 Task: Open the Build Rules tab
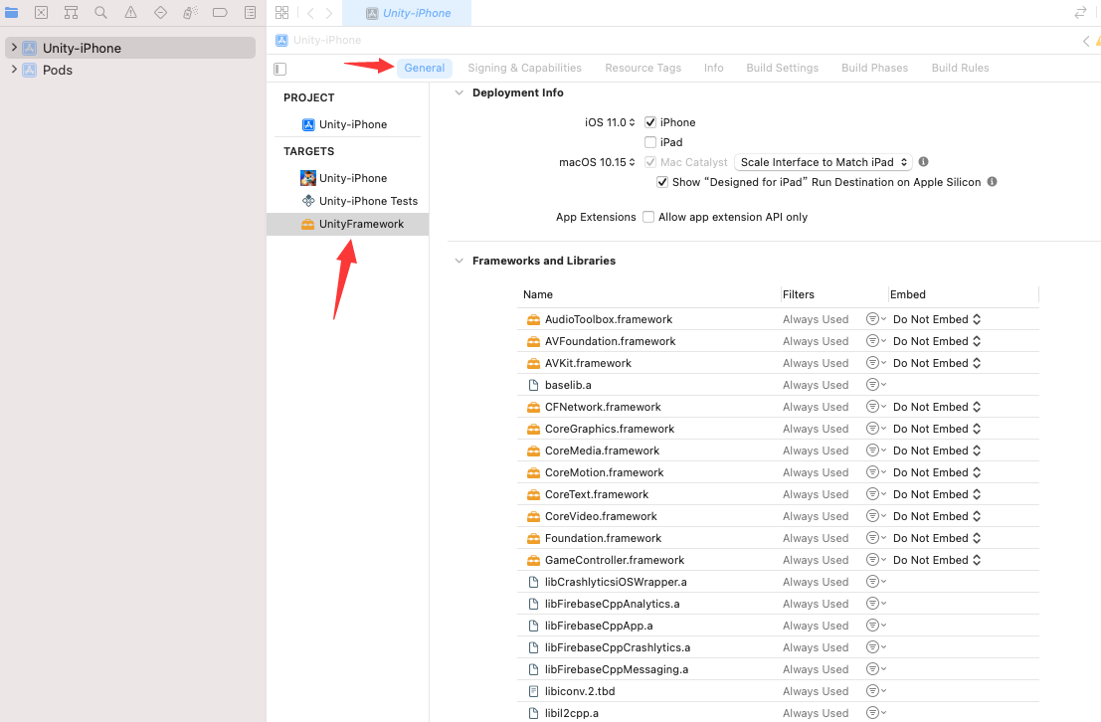pyautogui.click(x=960, y=69)
